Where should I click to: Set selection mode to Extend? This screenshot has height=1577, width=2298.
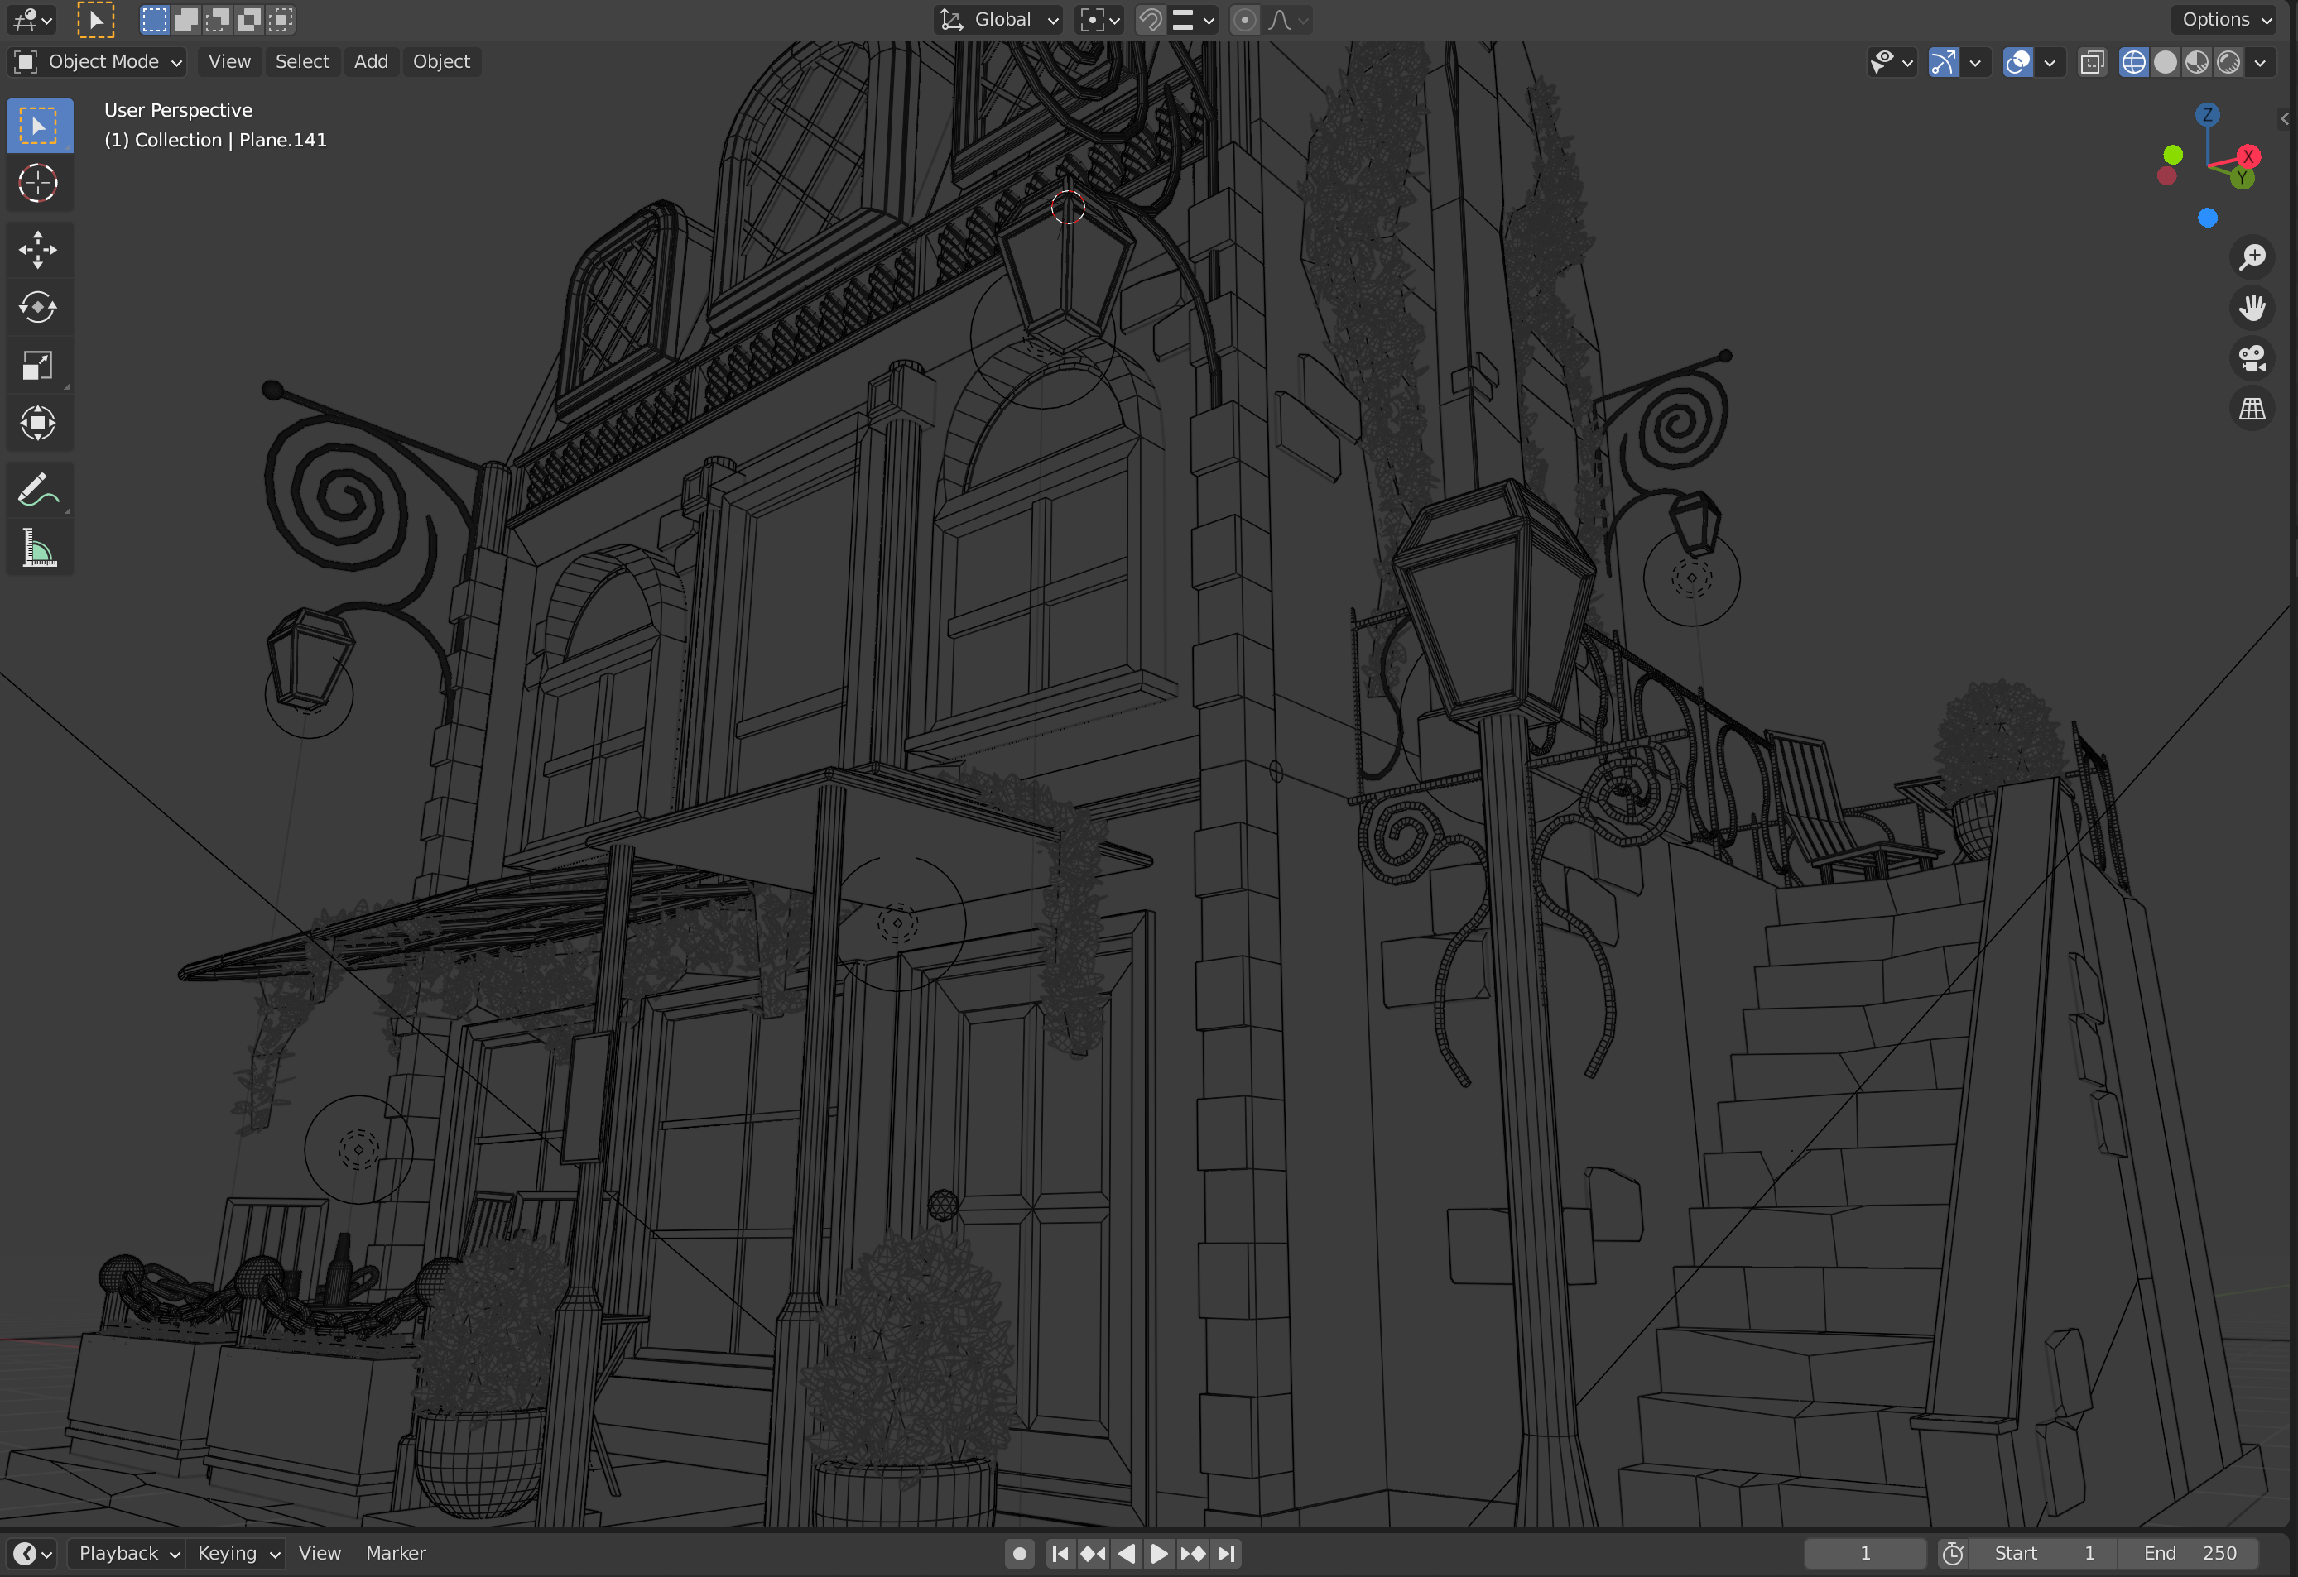click(186, 20)
